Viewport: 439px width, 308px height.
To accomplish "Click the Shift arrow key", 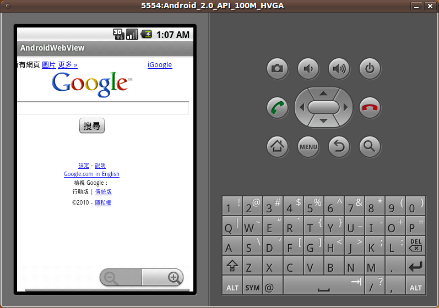I will pyautogui.click(x=232, y=266).
